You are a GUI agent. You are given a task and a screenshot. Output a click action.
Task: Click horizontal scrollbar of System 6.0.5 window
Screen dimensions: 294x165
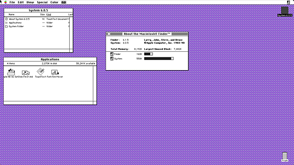point(37,51)
